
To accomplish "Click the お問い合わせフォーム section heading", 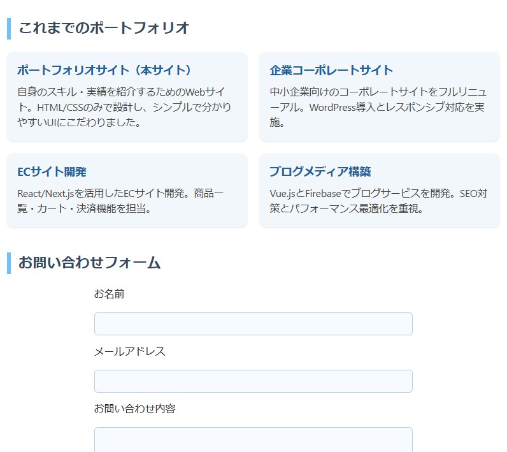I will point(90,263).
